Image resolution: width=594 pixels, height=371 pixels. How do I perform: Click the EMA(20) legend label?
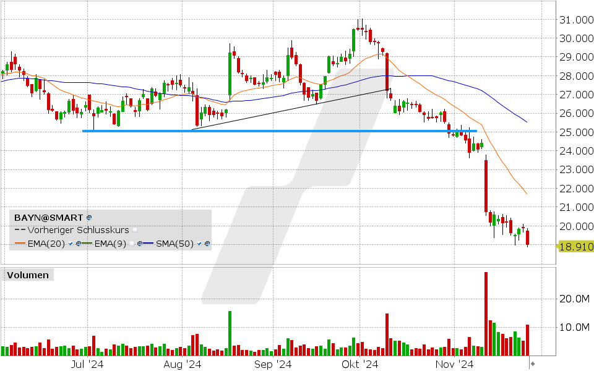[x=46, y=244]
